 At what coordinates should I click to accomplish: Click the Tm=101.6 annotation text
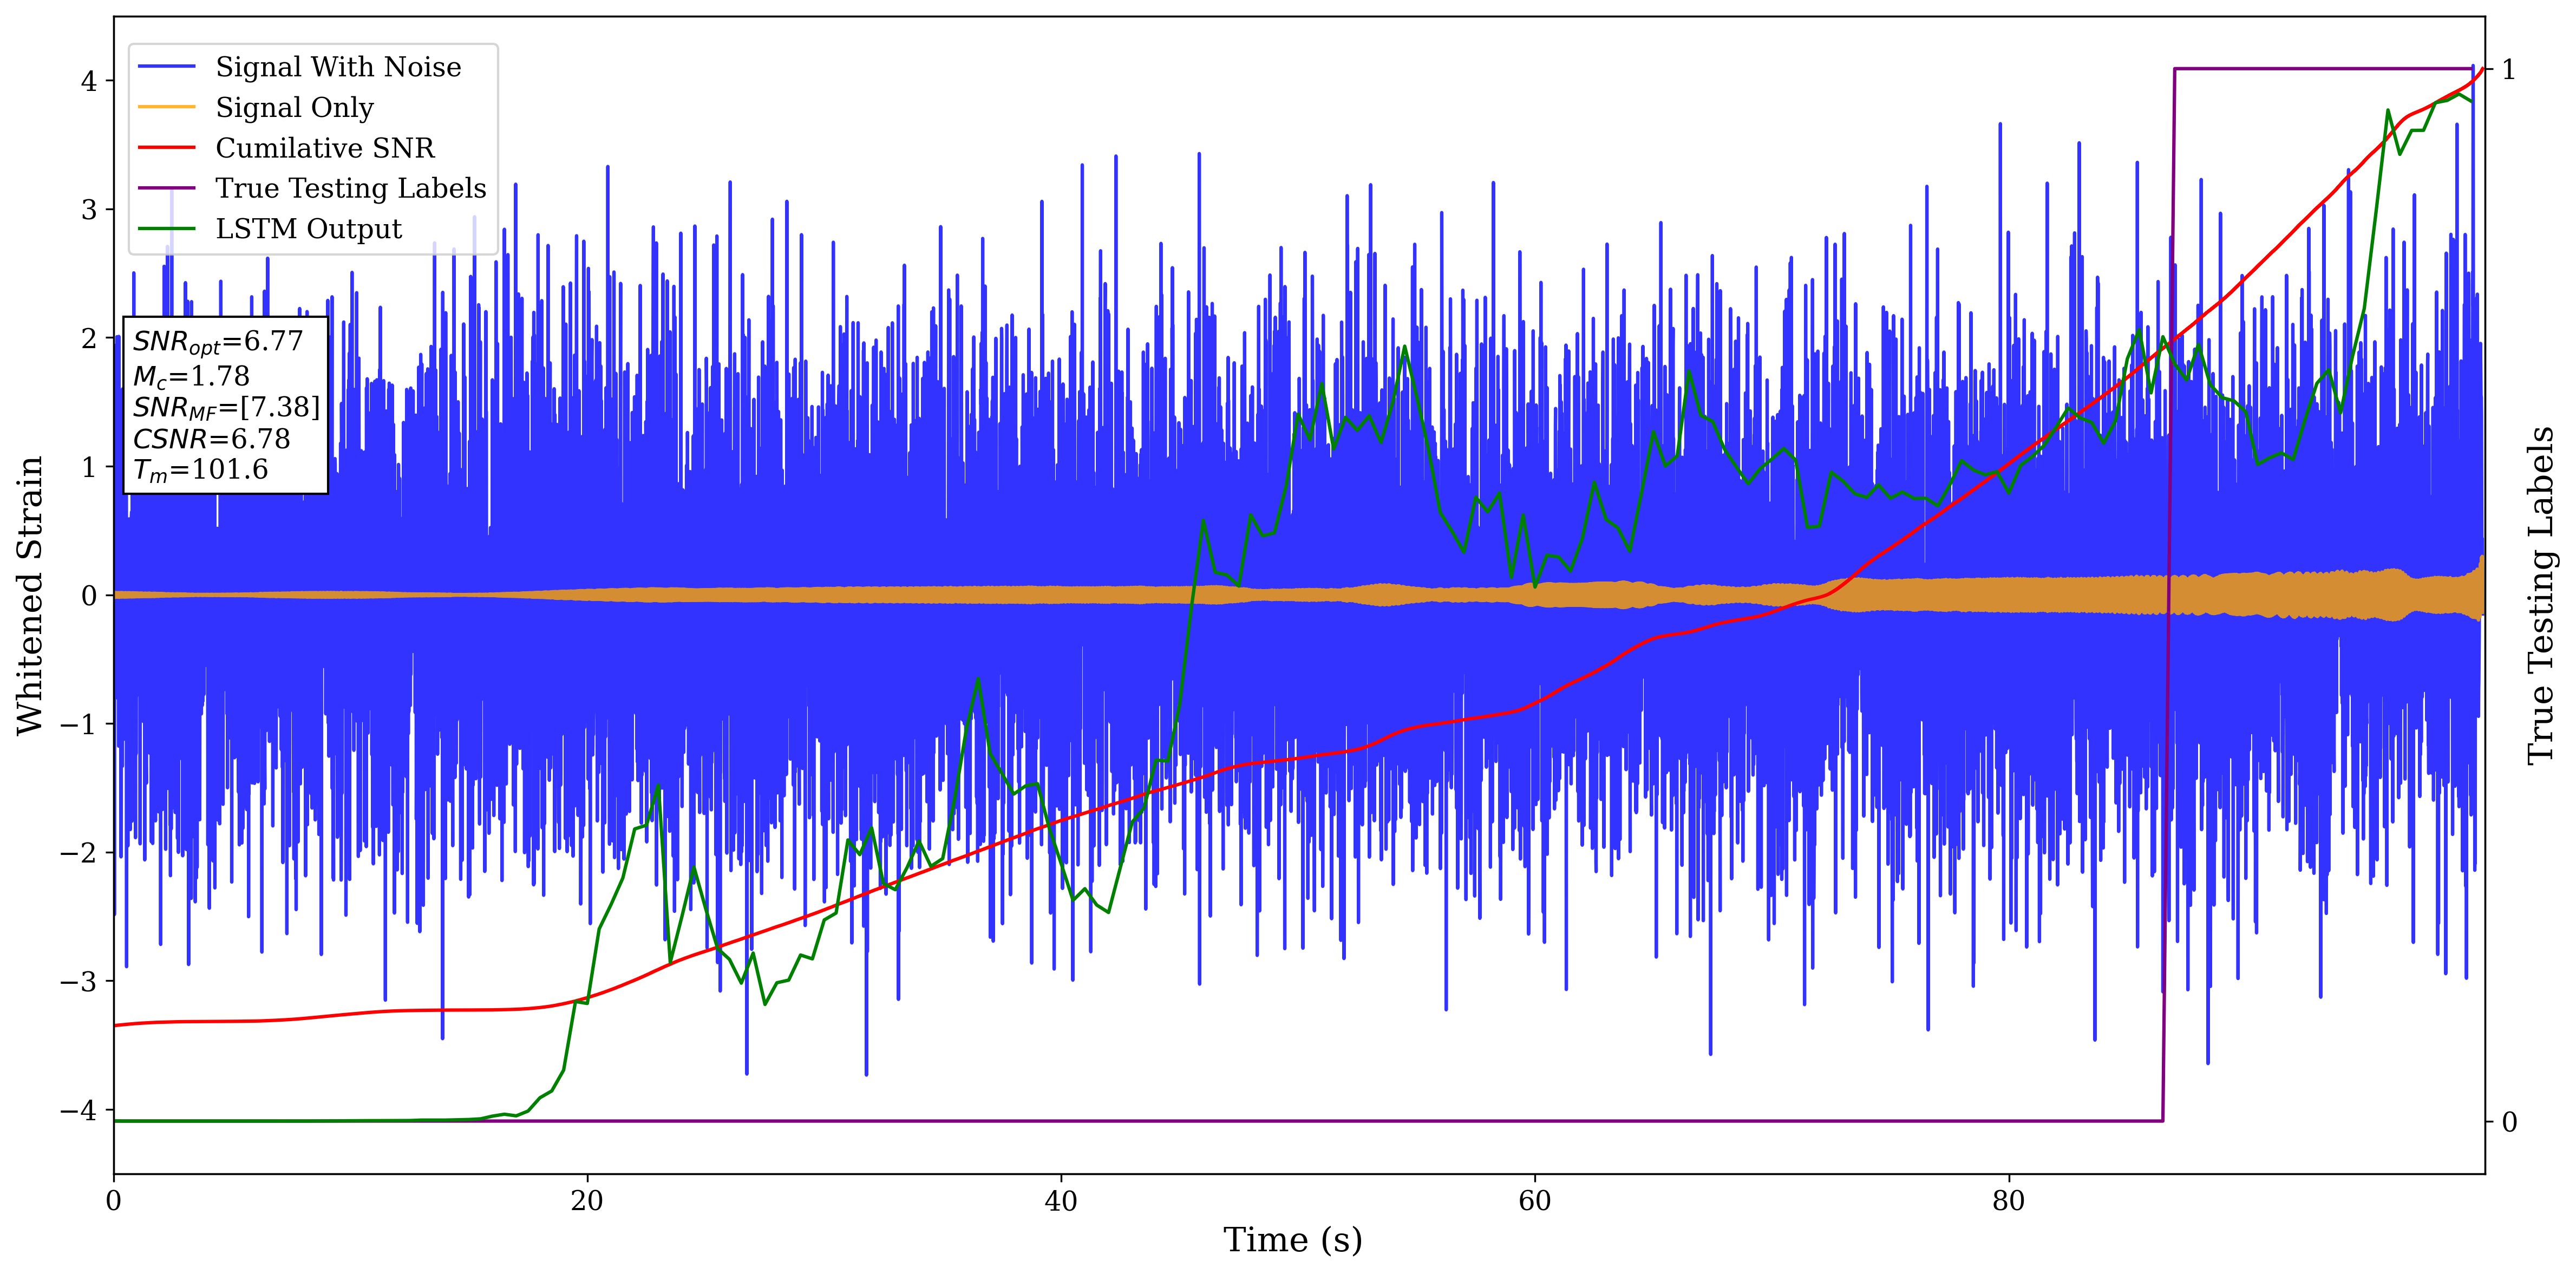pos(200,470)
